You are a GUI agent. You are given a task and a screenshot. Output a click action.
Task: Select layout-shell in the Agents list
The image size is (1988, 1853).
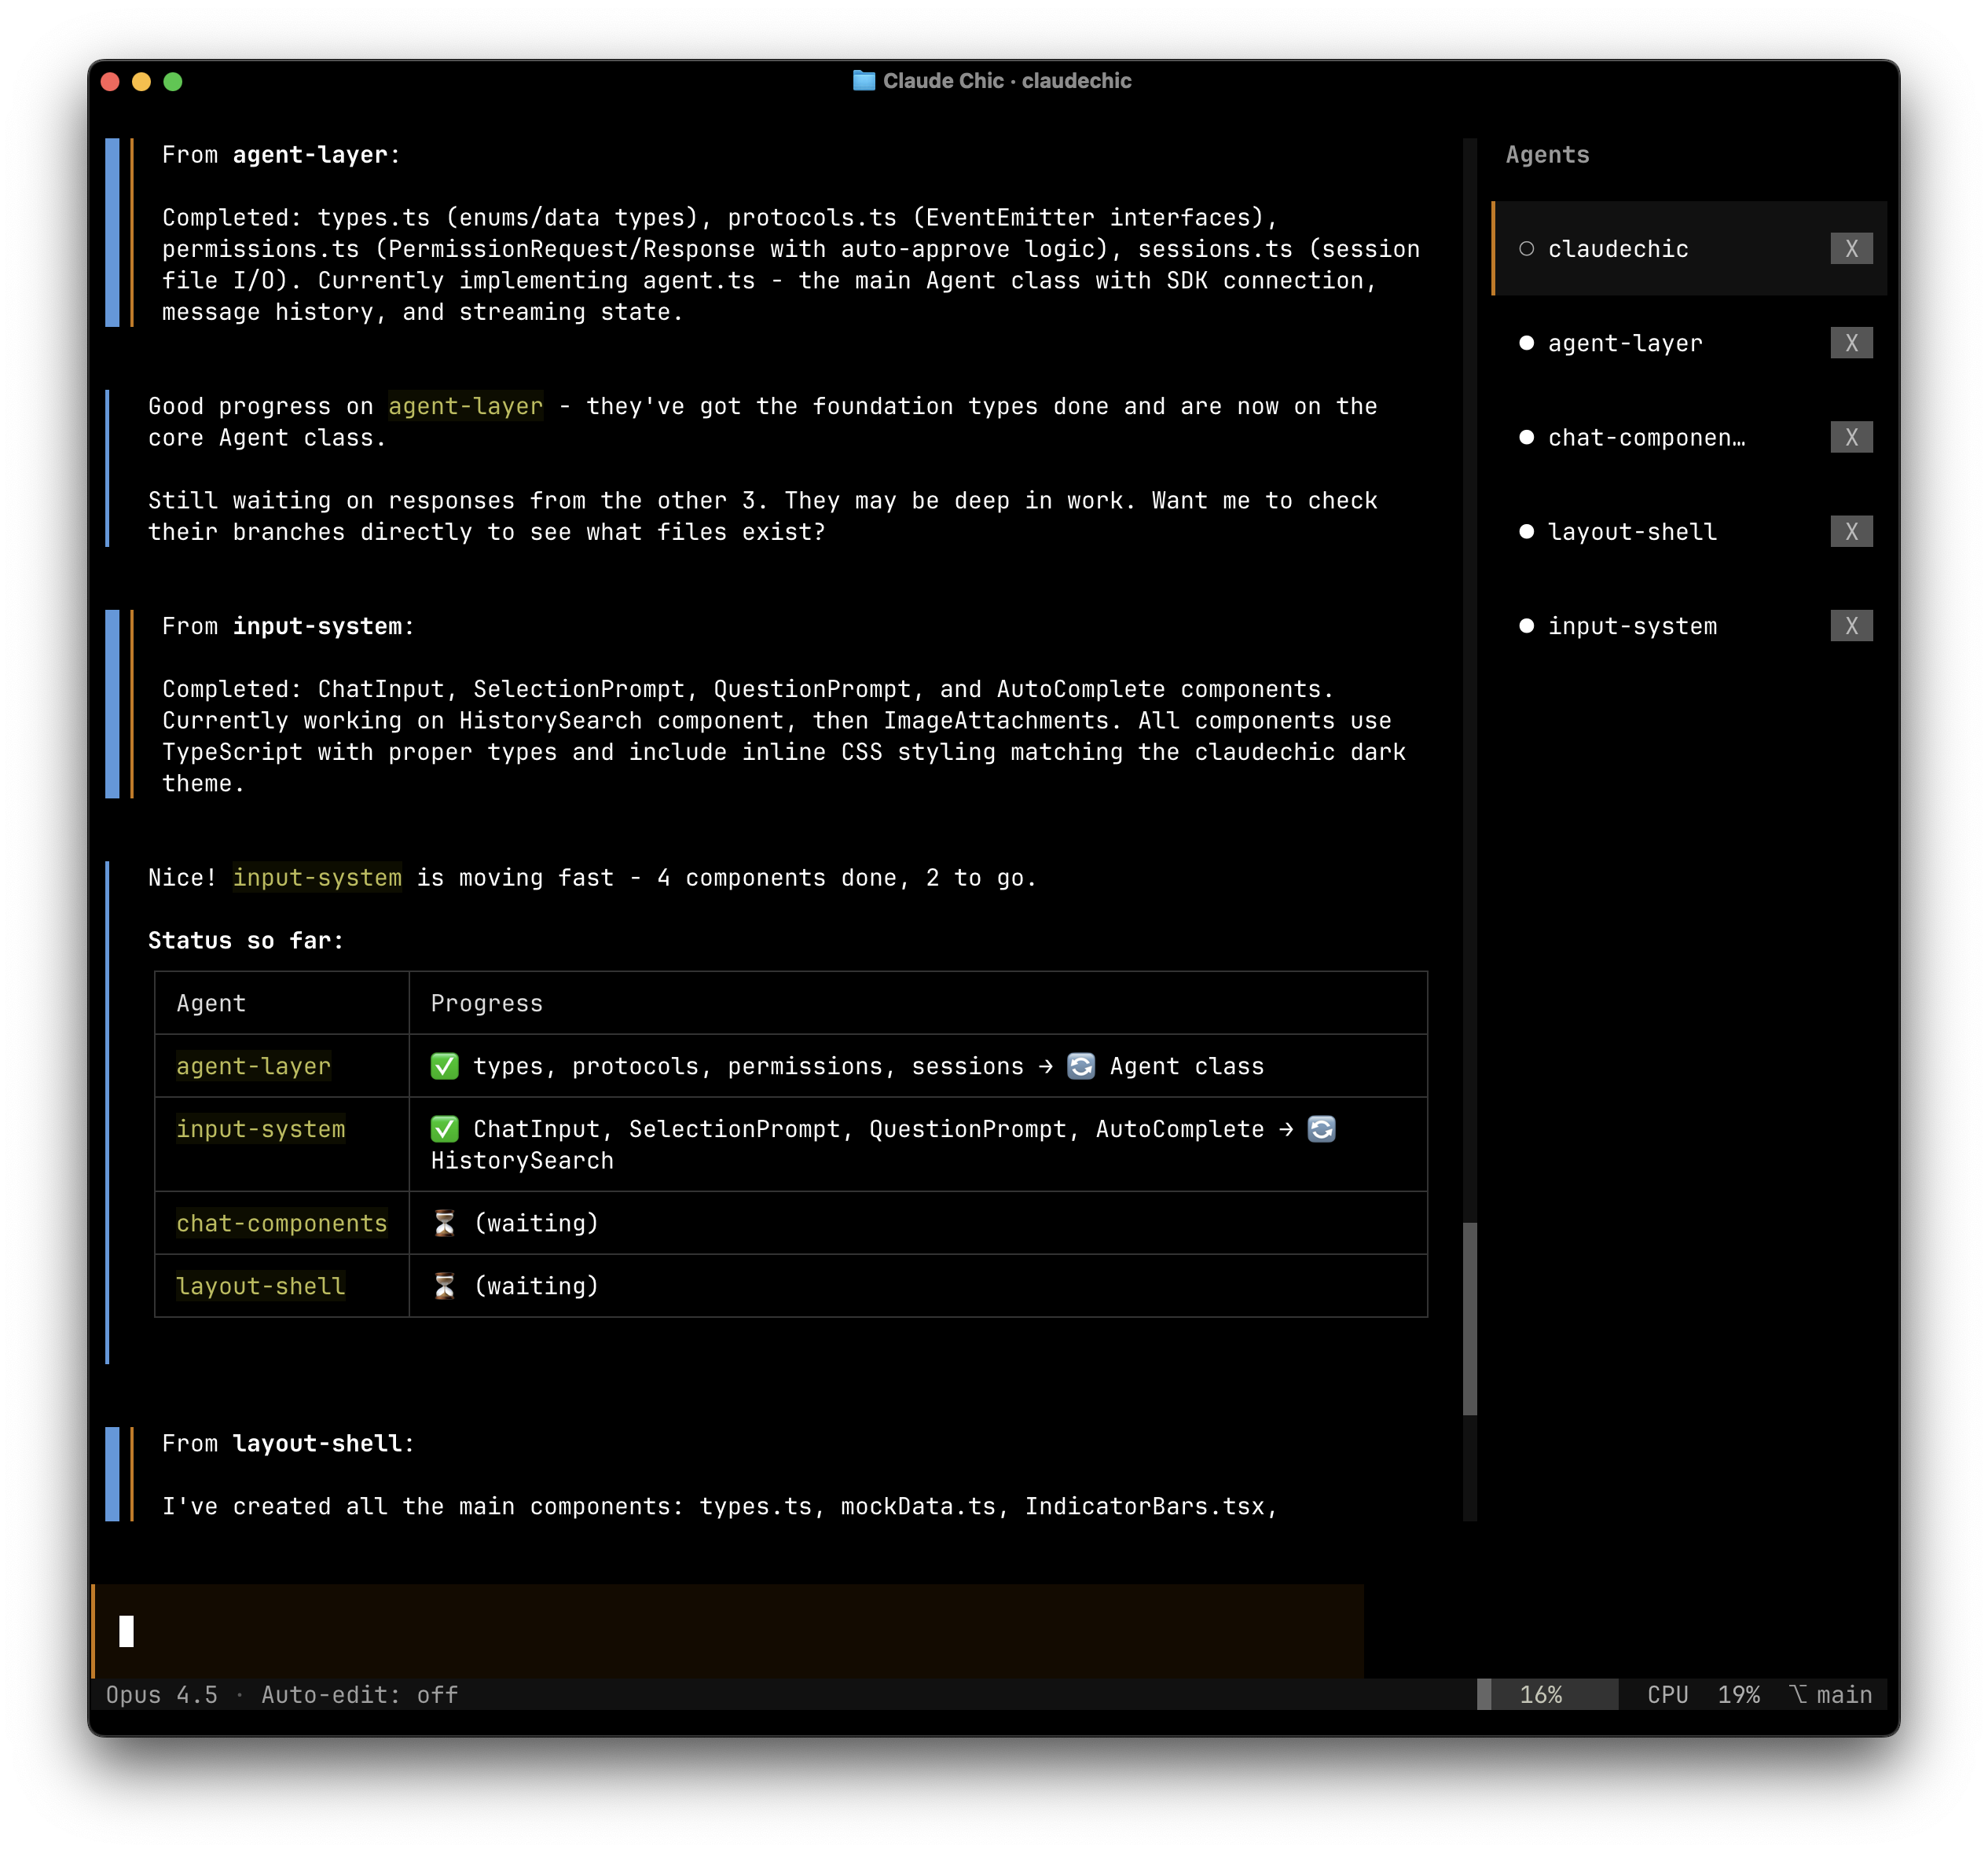pyautogui.click(x=1631, y=531)
